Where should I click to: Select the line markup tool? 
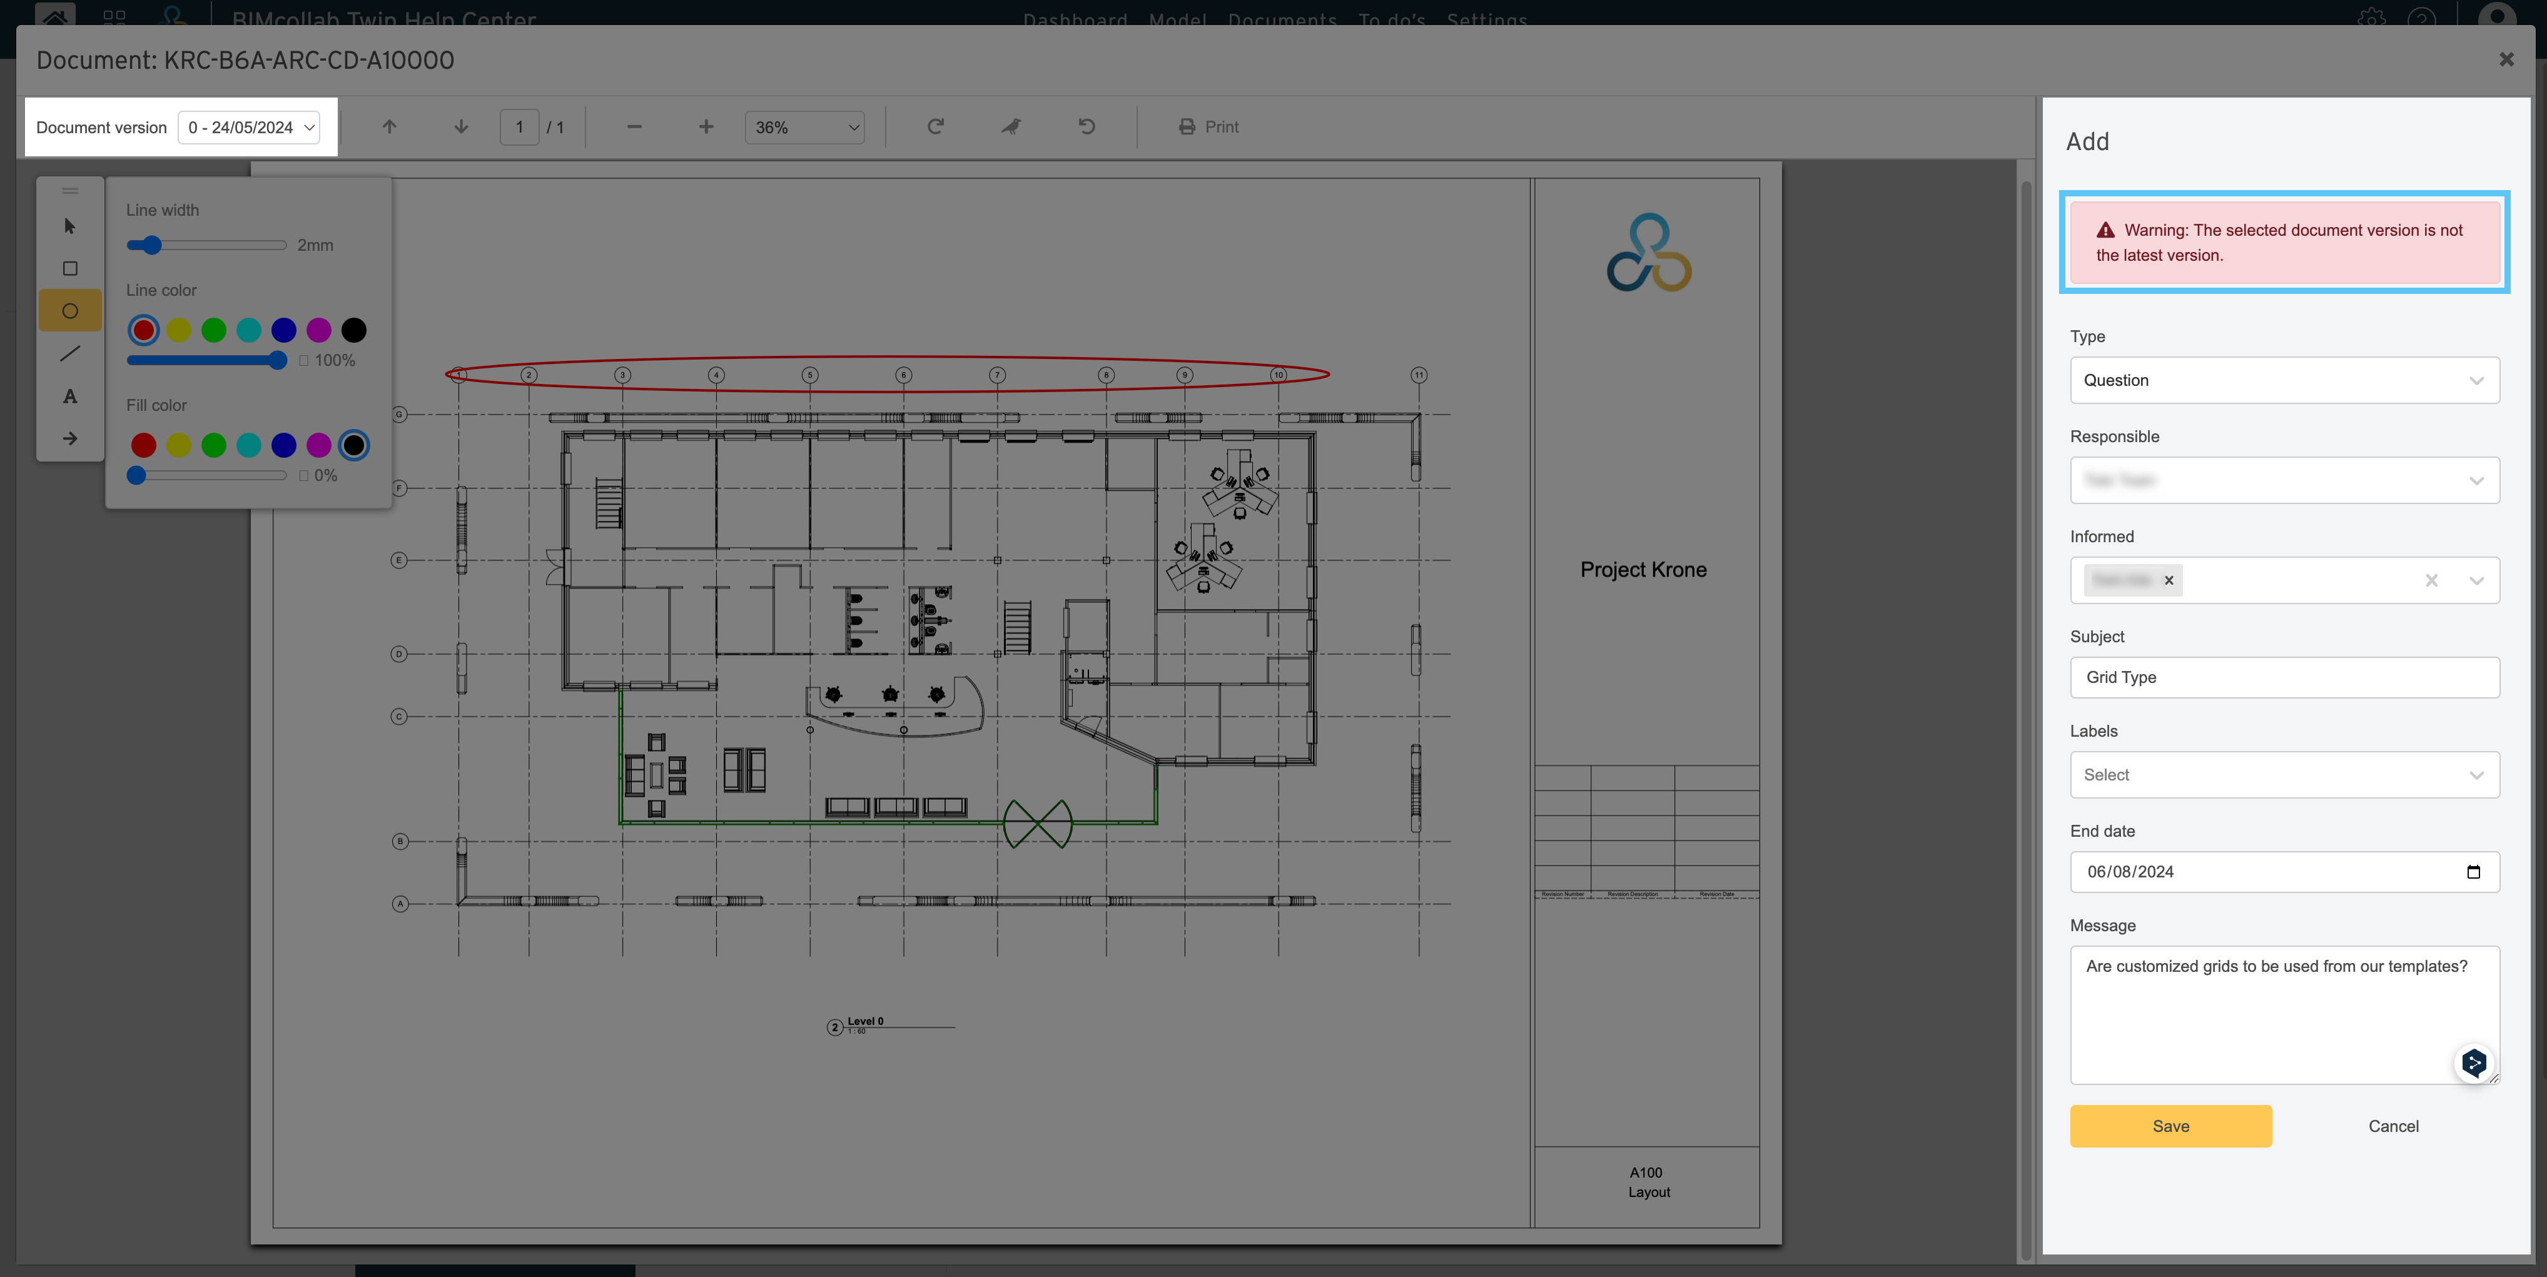[69, 353]
